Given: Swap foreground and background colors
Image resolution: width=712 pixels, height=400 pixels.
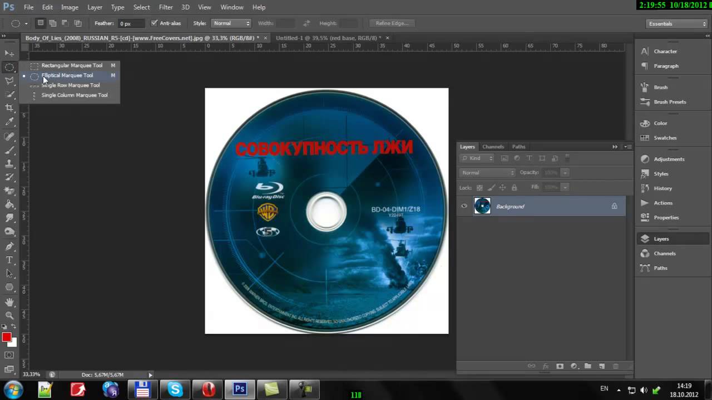Looking at the screenshot, I should pyautogui.click(x=14, y=327).
